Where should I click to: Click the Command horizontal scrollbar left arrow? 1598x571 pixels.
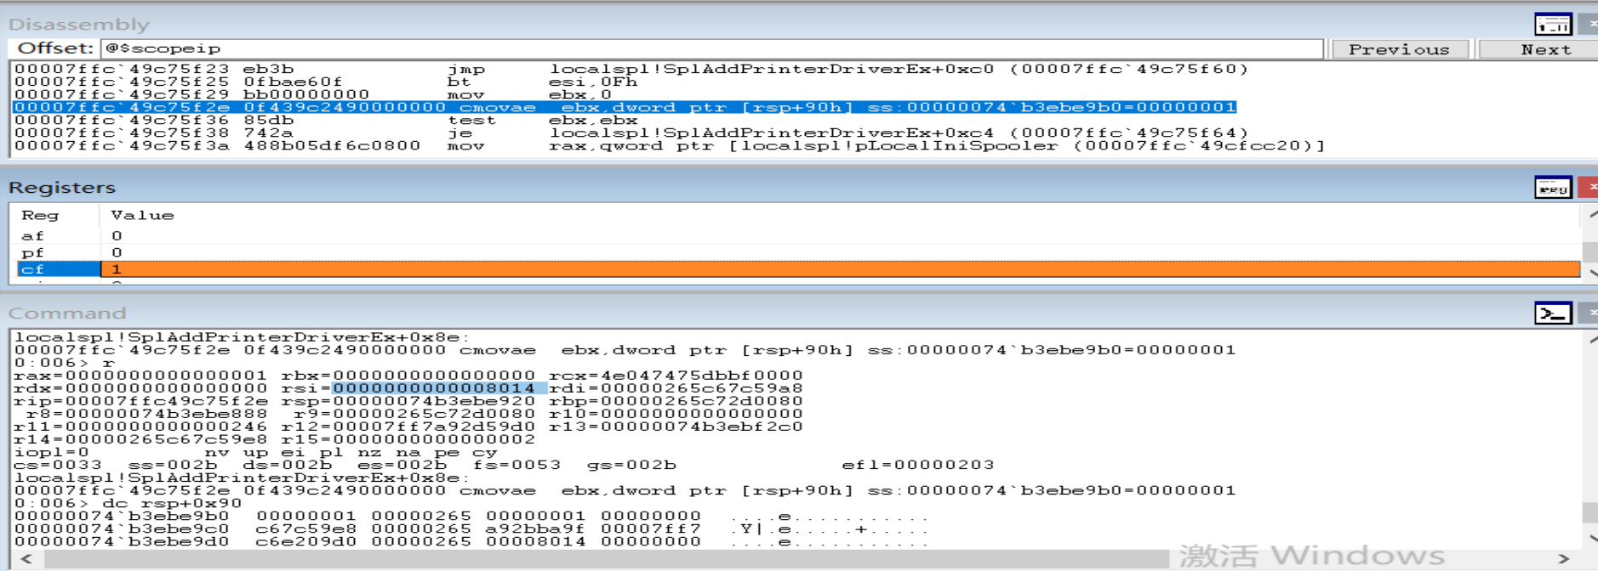coord(26,559)
